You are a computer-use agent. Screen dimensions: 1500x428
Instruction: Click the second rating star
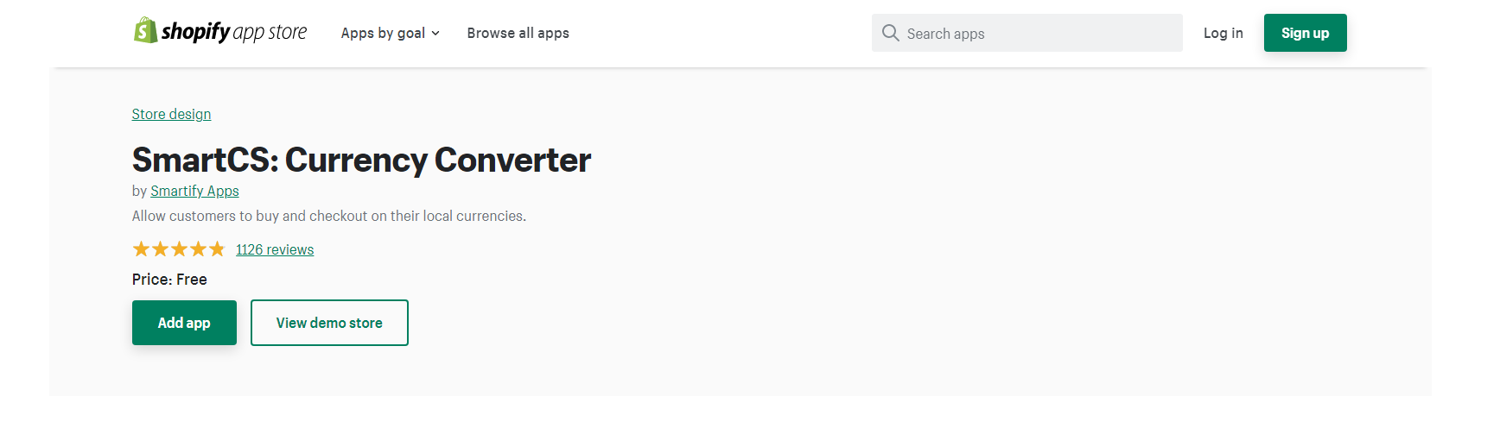[x=160, y=249]
